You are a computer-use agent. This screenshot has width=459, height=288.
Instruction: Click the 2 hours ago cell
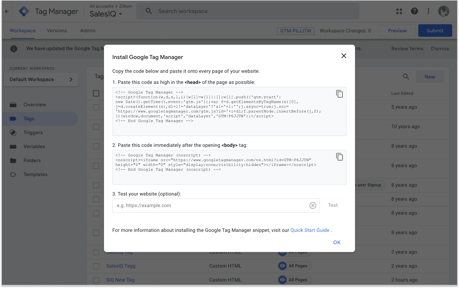(404, 280)
